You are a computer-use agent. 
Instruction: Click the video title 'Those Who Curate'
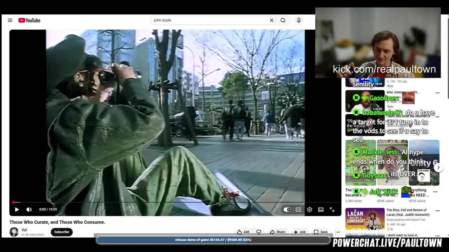(x=57, y=222)
